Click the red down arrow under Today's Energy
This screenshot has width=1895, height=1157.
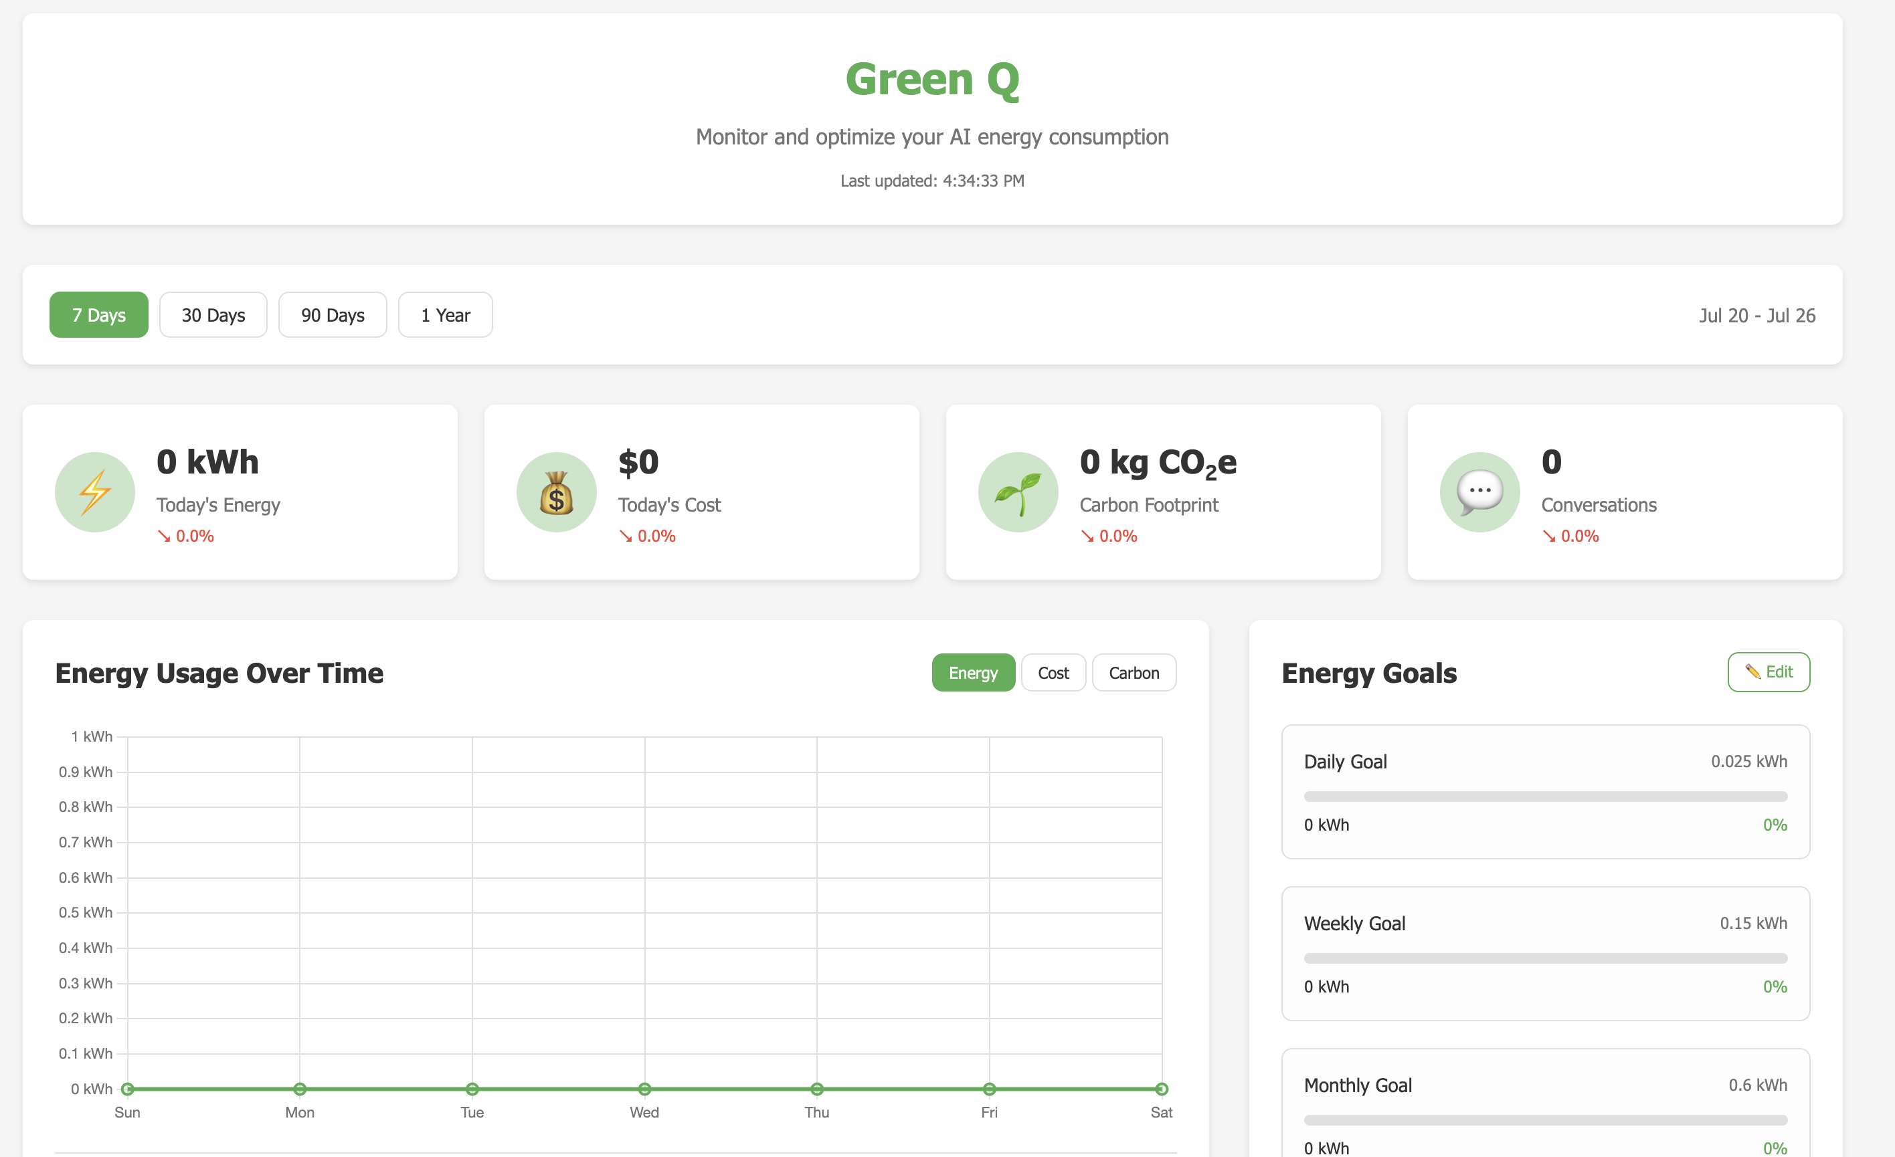coord(164,536)
